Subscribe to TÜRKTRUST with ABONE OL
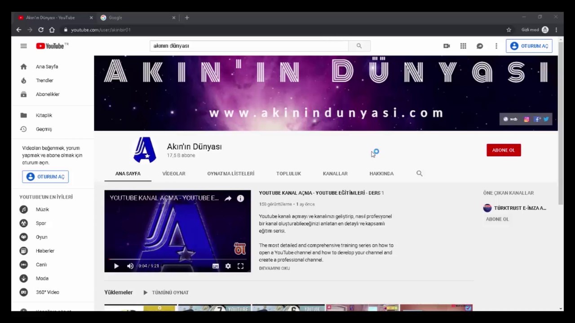Viewport: 575px width, 323px height. coord(497,219)
